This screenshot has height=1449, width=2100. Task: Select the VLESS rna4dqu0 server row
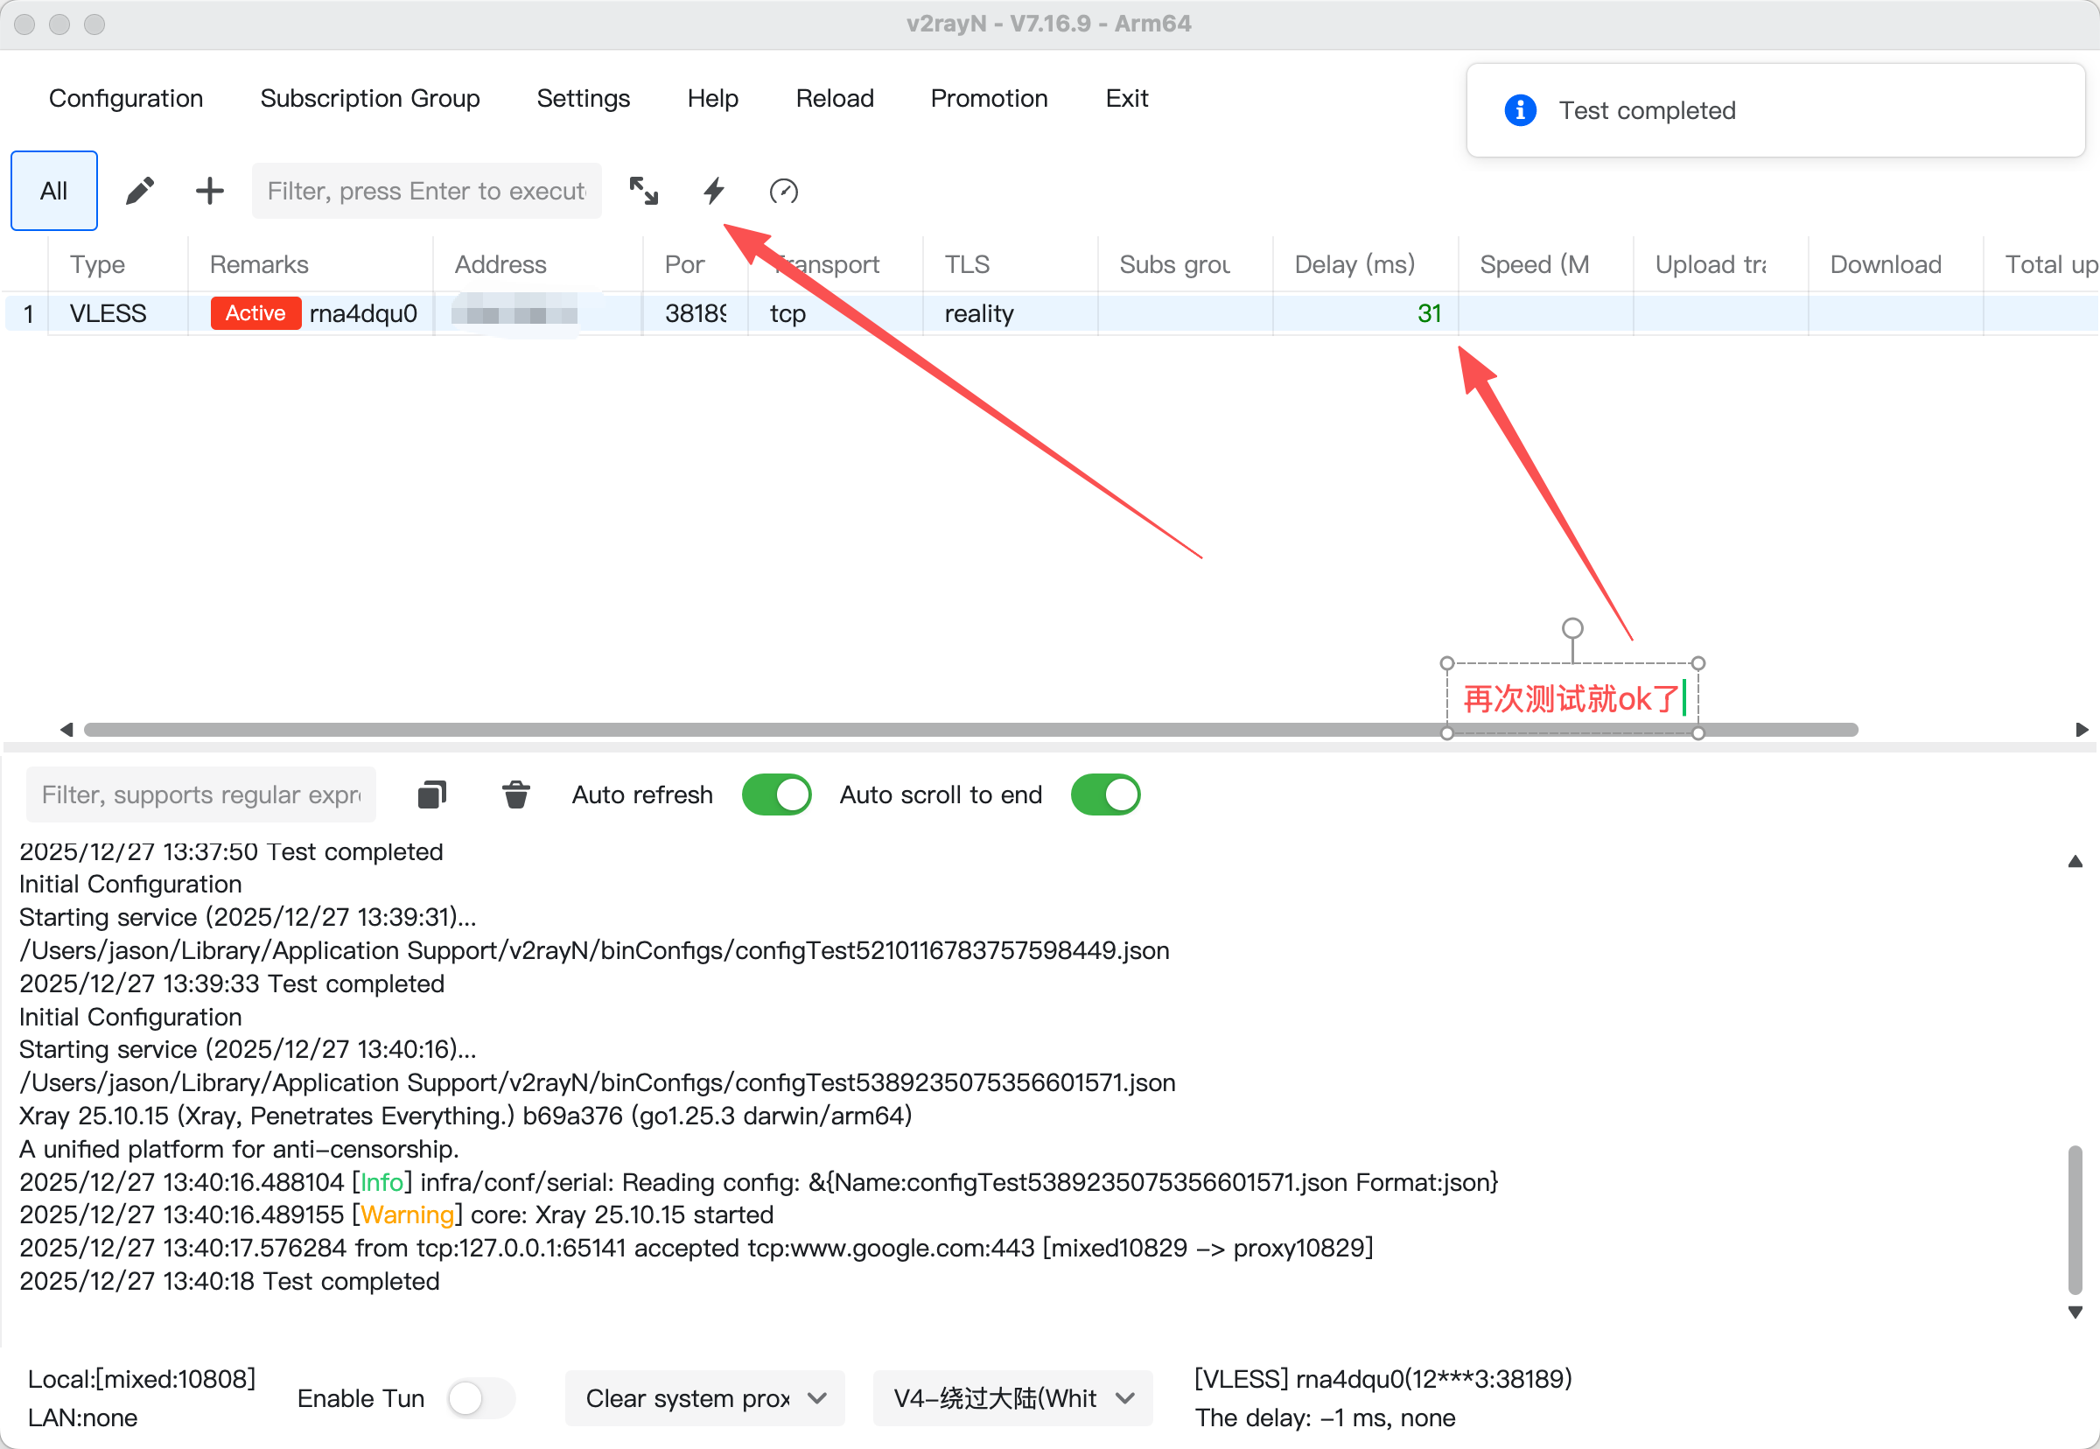point(1052,313)
